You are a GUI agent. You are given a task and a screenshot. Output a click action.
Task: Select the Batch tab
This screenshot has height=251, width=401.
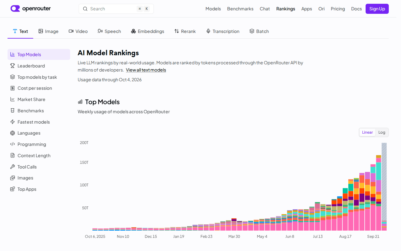259,31
